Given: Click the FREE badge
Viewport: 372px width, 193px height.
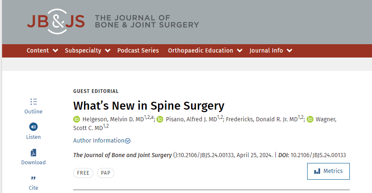Looking at the screenshot, I should pos(83,173).
